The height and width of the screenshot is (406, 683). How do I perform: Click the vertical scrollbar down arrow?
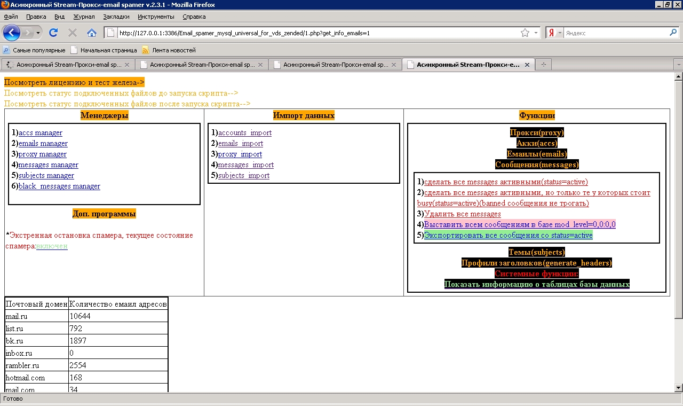tap(679, 387)
